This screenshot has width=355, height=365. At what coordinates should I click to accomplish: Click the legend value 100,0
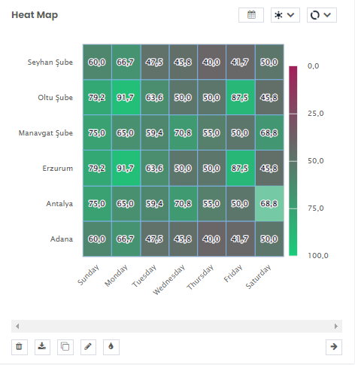[x=318, y=256]
